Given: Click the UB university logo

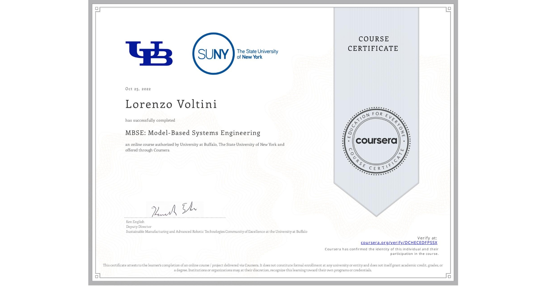Looking at the screenshot, I should coord(149,53).
